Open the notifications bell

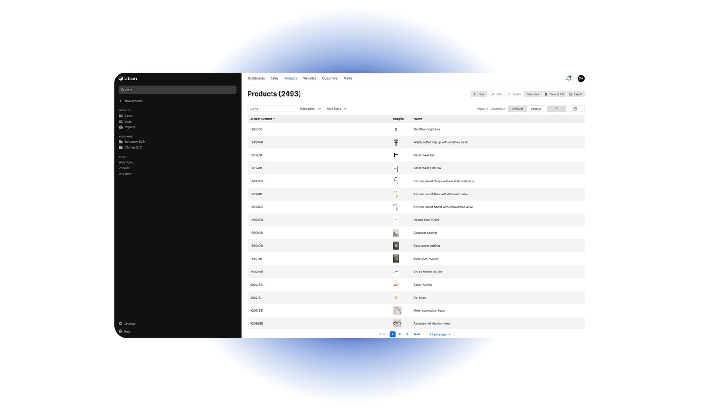point(568,78)
